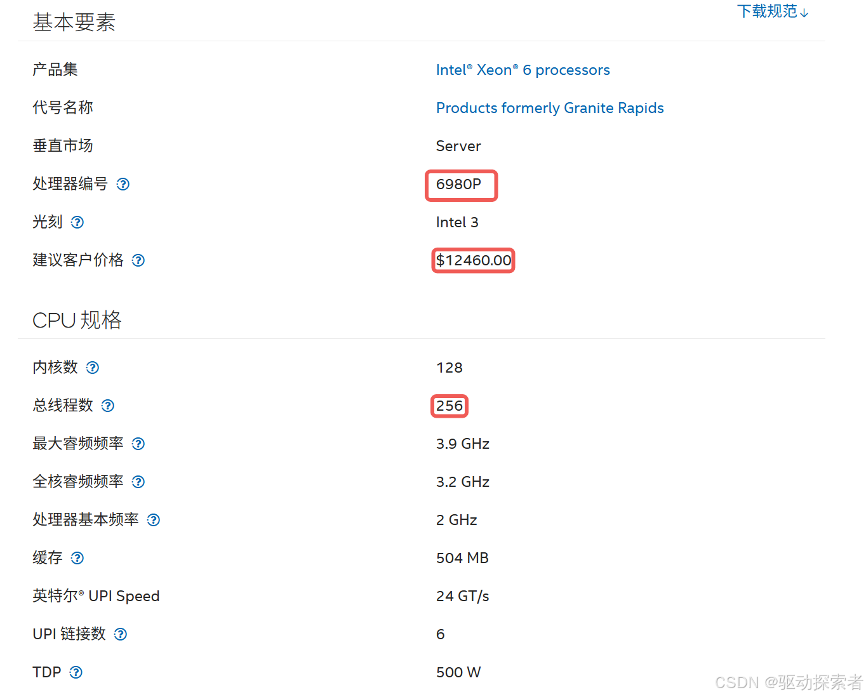Click question mark beside 最大睿频频率
The image size is (866, 697).
tap(138, 444)
